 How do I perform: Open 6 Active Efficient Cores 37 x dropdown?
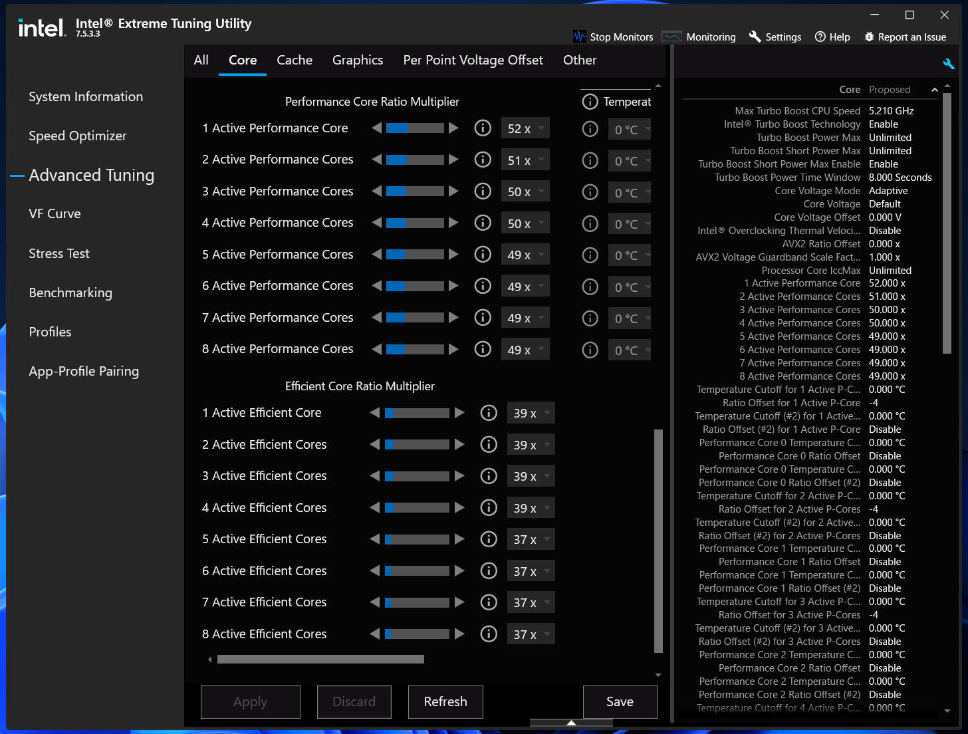(x=531, y=571)
